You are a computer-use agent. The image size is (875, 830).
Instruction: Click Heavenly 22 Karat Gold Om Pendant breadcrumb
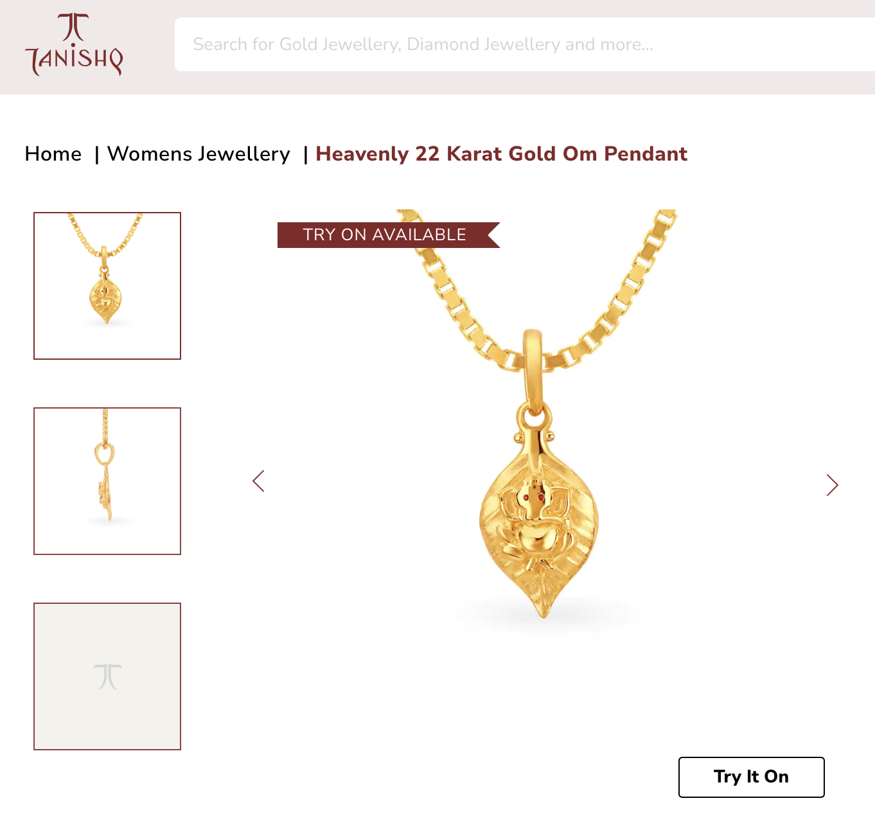(501, 154)
